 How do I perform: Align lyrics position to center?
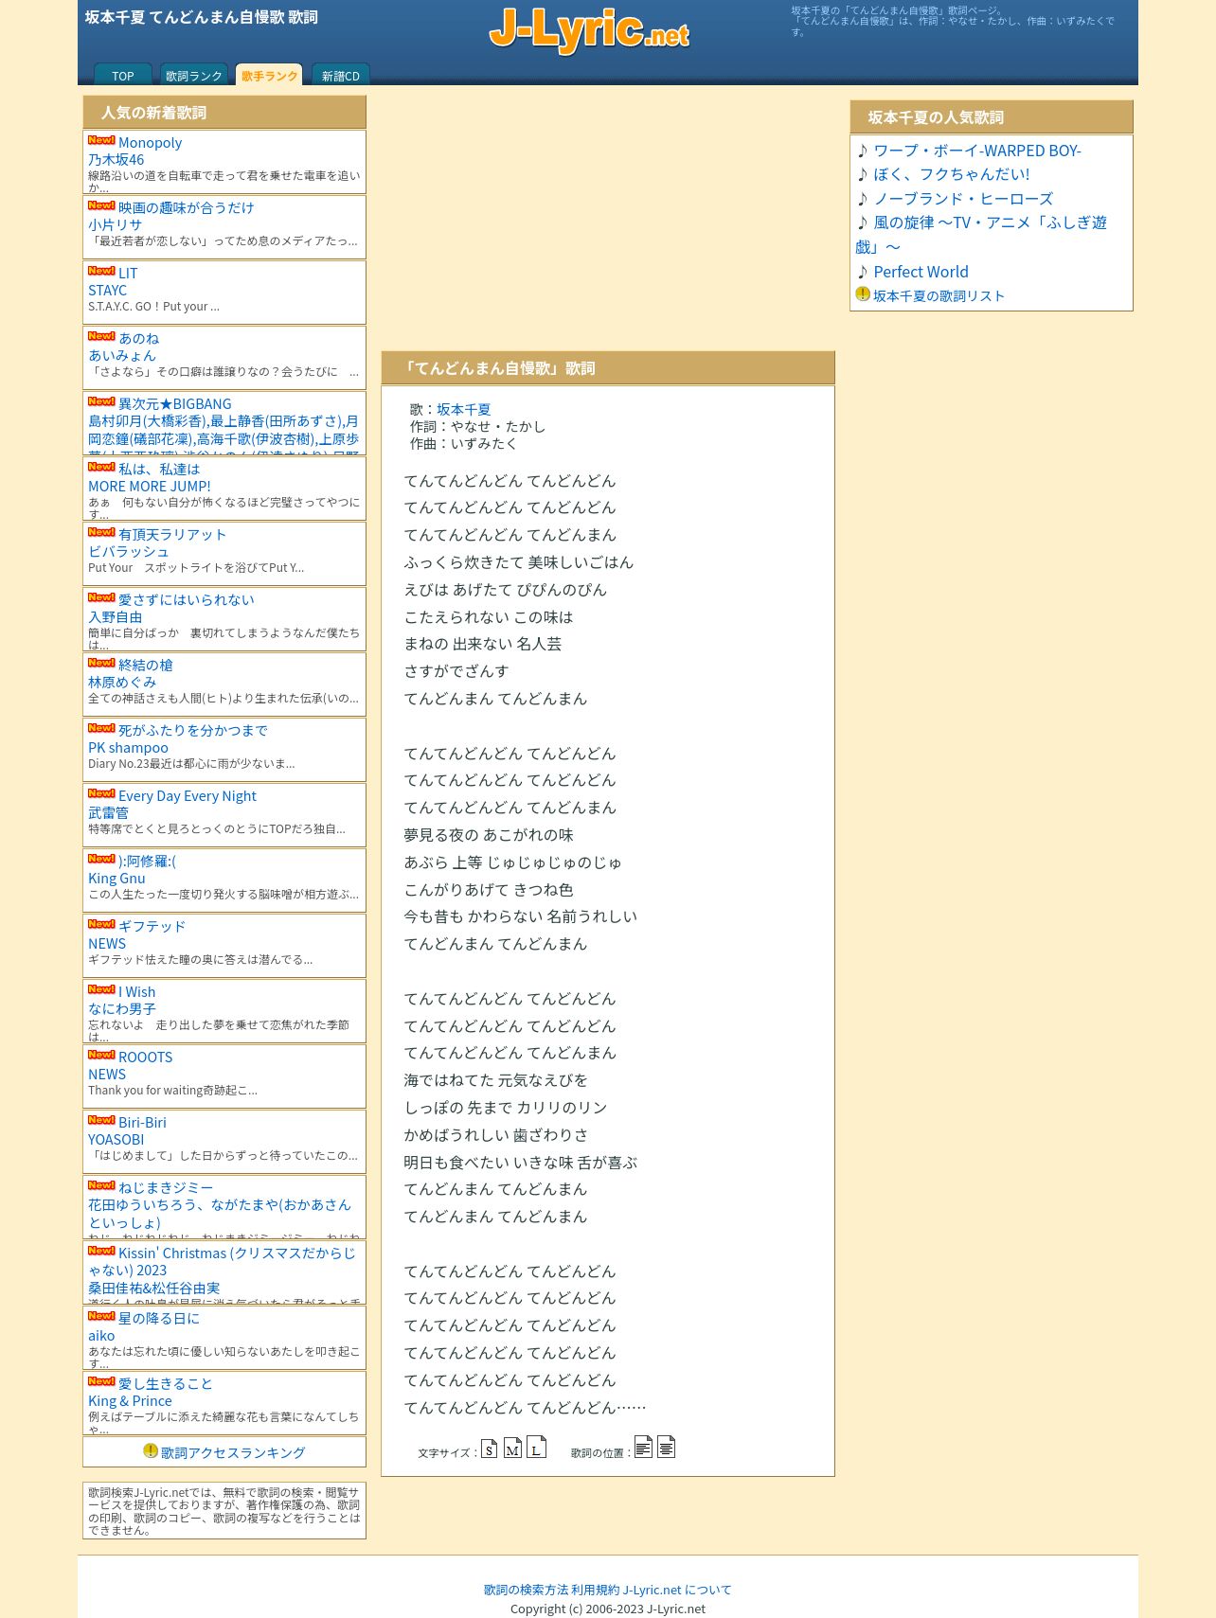click(666, 1447)
